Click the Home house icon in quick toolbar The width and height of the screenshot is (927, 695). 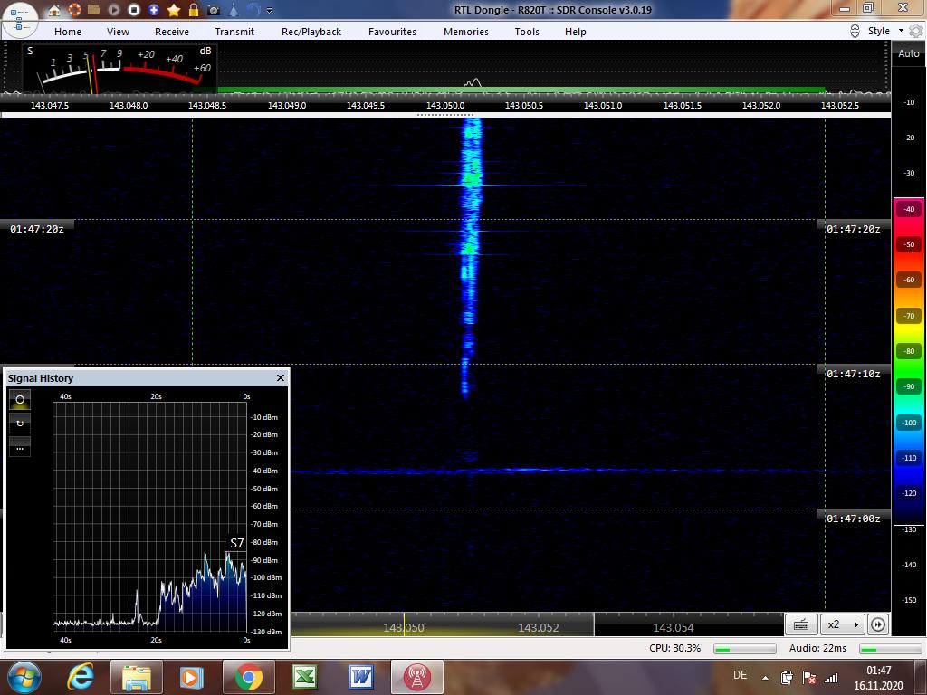click(53, 9)
